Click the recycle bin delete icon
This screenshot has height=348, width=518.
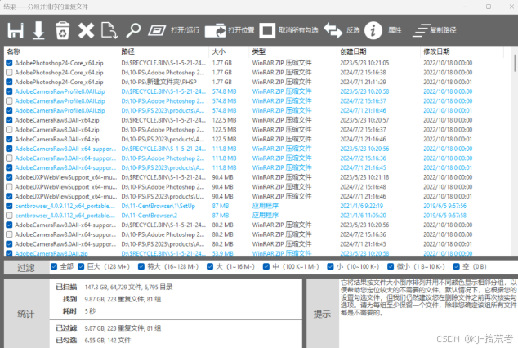click(62, 31)
